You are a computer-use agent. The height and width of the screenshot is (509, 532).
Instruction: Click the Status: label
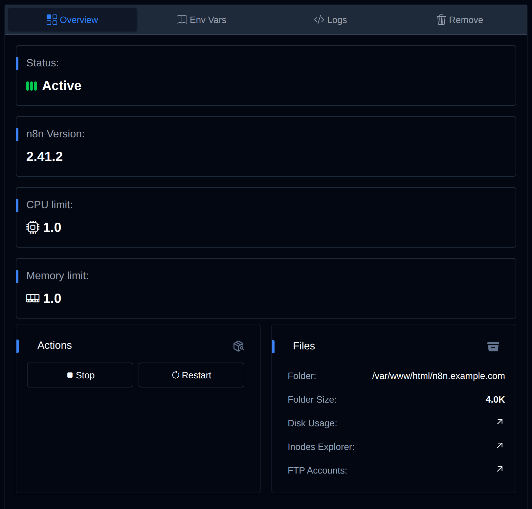click(43, 63)
